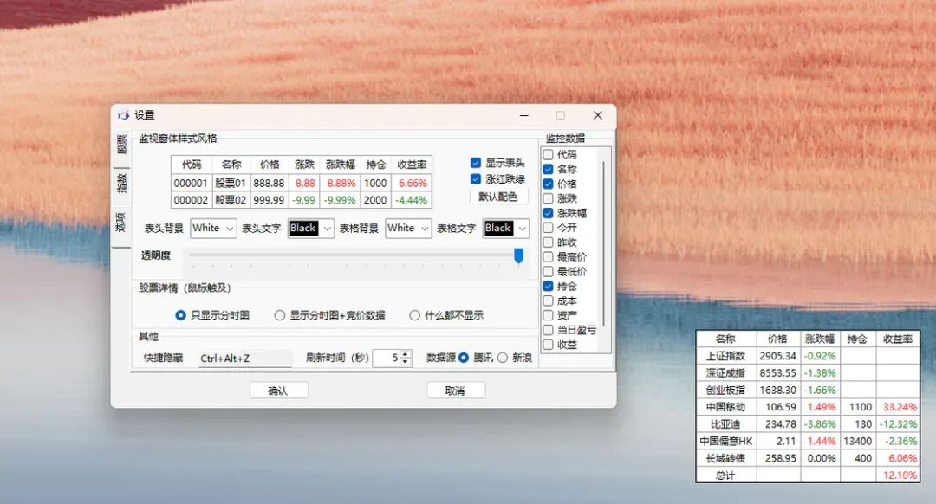Click the 透明度 slider handle

(519, 255)
